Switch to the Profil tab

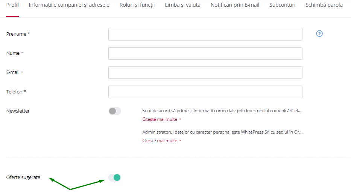pos(12,5)
